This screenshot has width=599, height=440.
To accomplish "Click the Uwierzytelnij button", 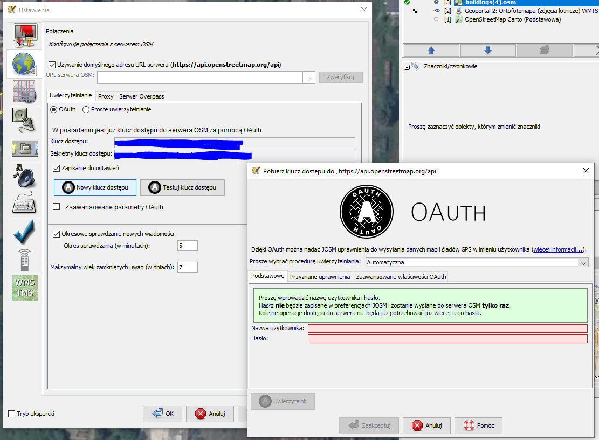I will [x=283, y=401].
